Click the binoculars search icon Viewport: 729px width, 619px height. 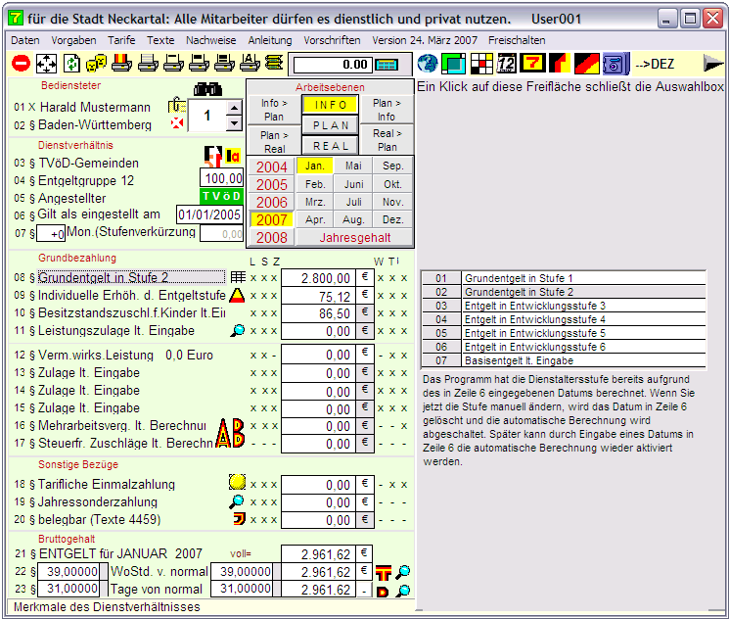(x=208, y=88)
